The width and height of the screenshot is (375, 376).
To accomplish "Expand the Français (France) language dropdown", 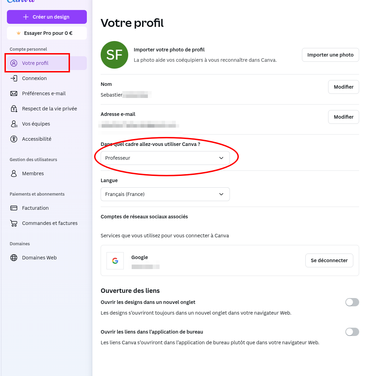I will pyautogui.click(x=165, y=194).
